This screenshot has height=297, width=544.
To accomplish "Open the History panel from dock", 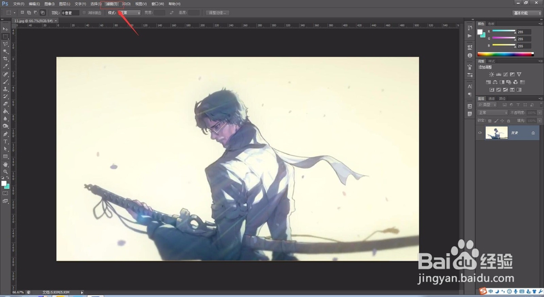I will [470, 28].
